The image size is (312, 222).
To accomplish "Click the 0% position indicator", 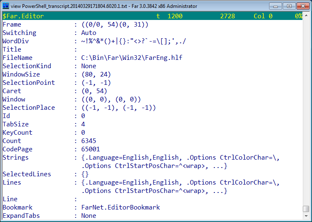I will [x=299, y=16].
